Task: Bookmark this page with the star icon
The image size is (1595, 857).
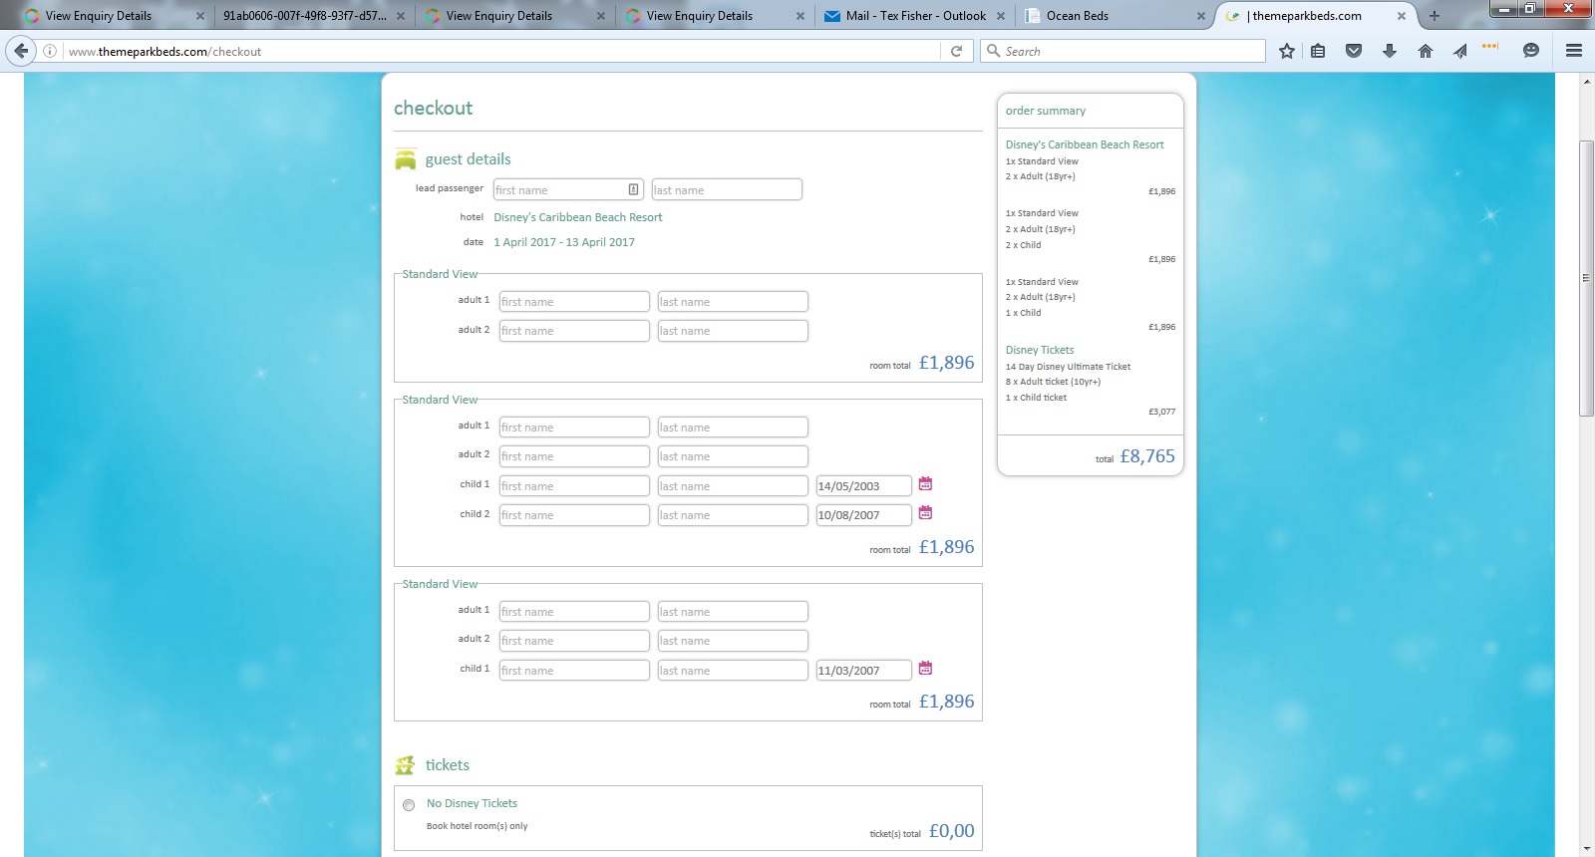Action: point(1287,51)
